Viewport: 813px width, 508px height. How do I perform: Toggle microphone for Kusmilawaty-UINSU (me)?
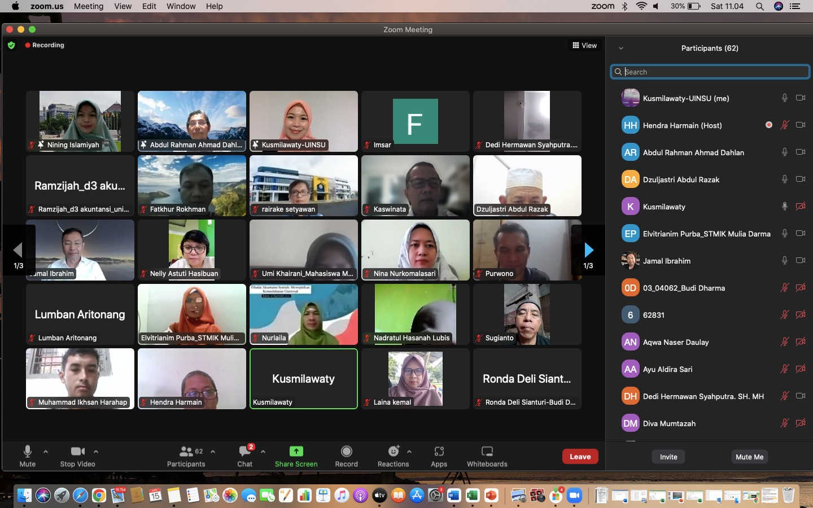[784, 98]
